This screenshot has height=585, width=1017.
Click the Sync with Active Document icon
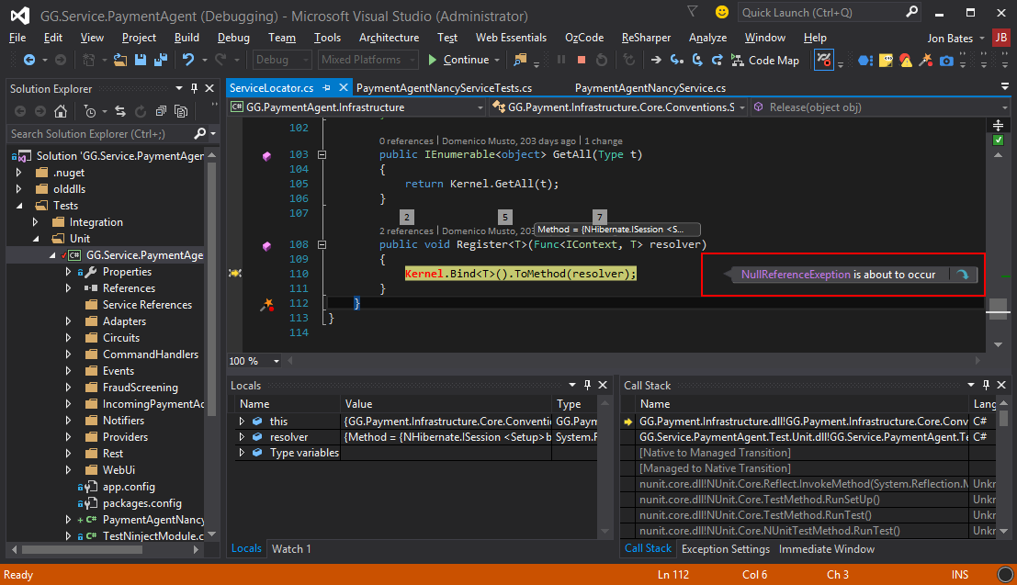[120, 111]
